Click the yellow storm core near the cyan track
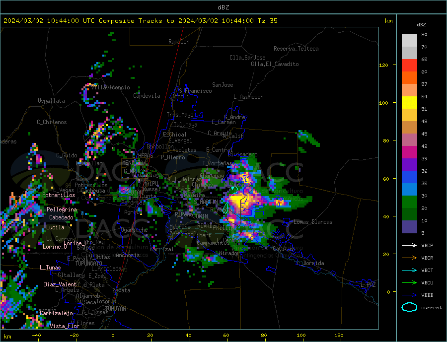 tap(240, 201)
